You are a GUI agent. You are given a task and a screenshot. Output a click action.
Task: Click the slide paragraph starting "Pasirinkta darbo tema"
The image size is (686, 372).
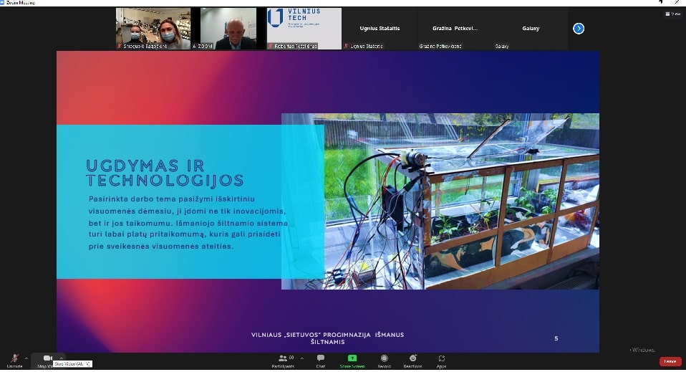(x=188, y=223)
